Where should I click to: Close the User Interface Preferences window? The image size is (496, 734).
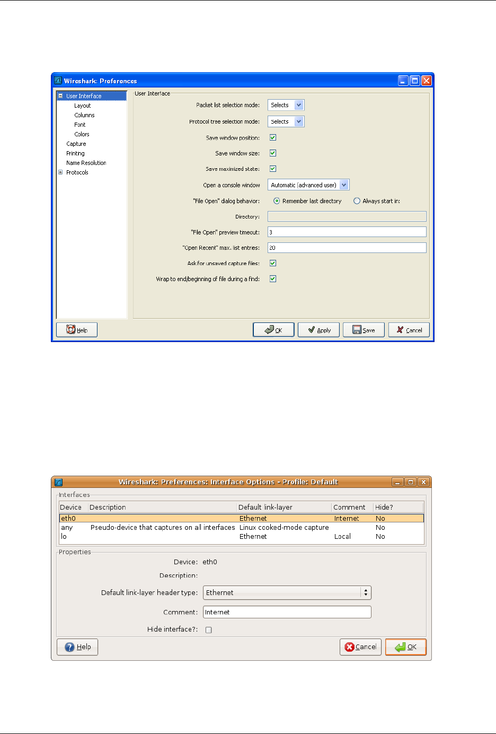(427, 81)
